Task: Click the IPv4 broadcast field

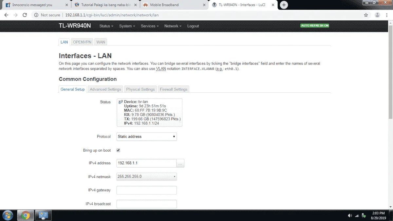Action: 147,204
